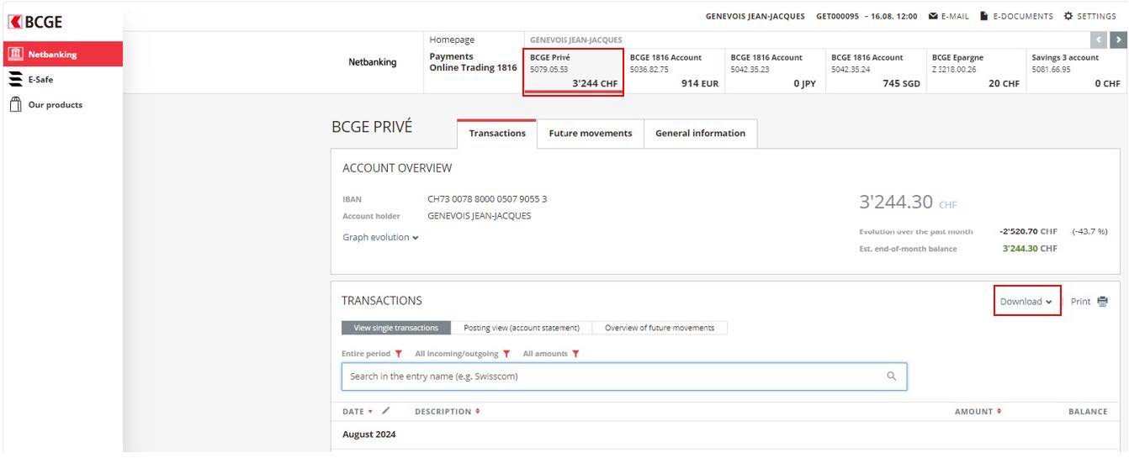Open SETTINGS link text
1129x458 pixels.
coord(1096,17)
